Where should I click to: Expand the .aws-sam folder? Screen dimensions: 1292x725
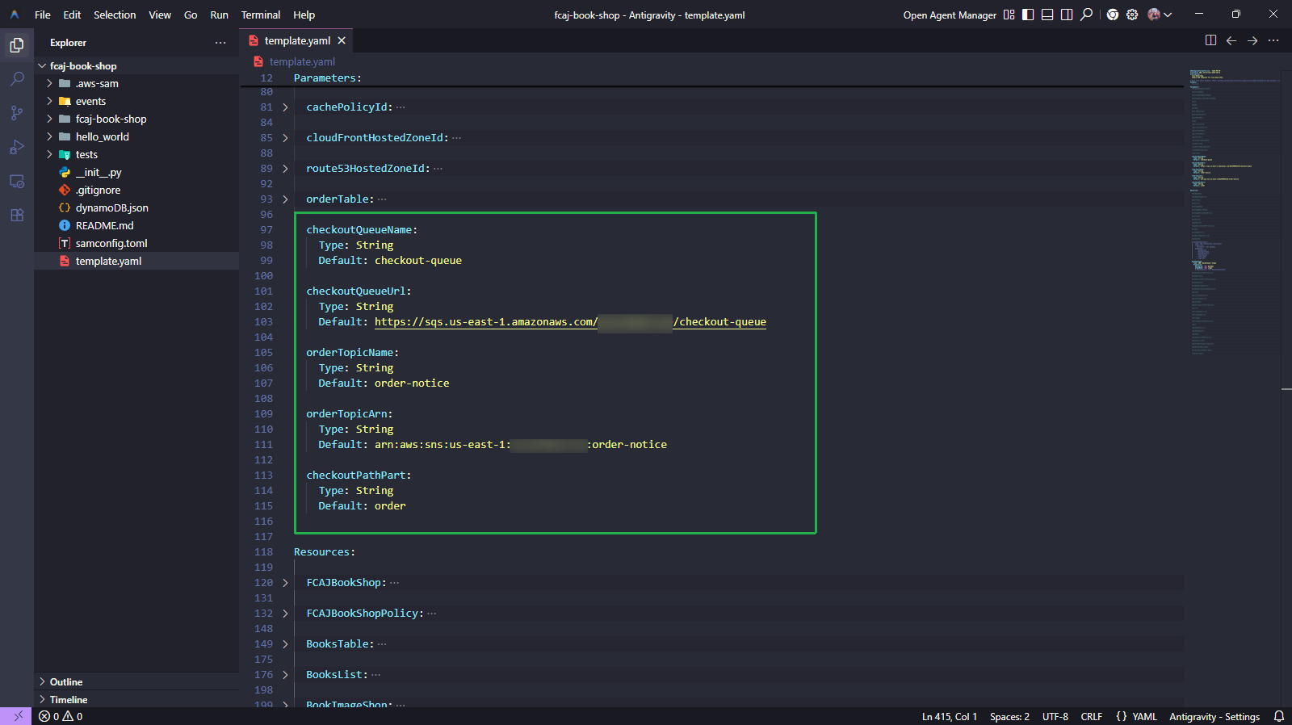pos(49,84)
